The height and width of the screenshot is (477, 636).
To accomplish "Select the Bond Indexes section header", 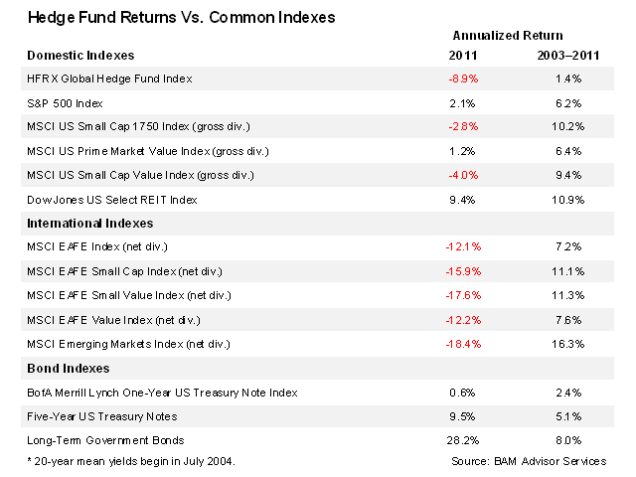I will pyautogui.click(x=67, y=369).
